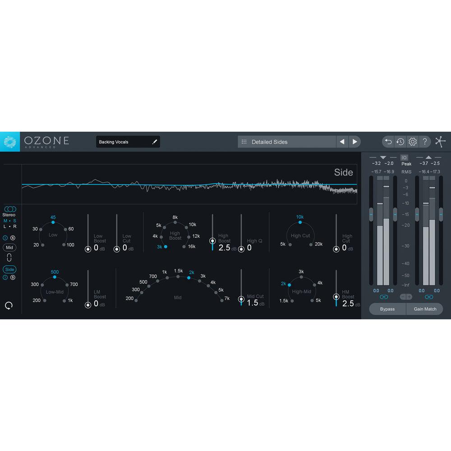This screenshot has width=451, height=451.
Task: Click the next preset arrow
Action: (x=355, y=141)
